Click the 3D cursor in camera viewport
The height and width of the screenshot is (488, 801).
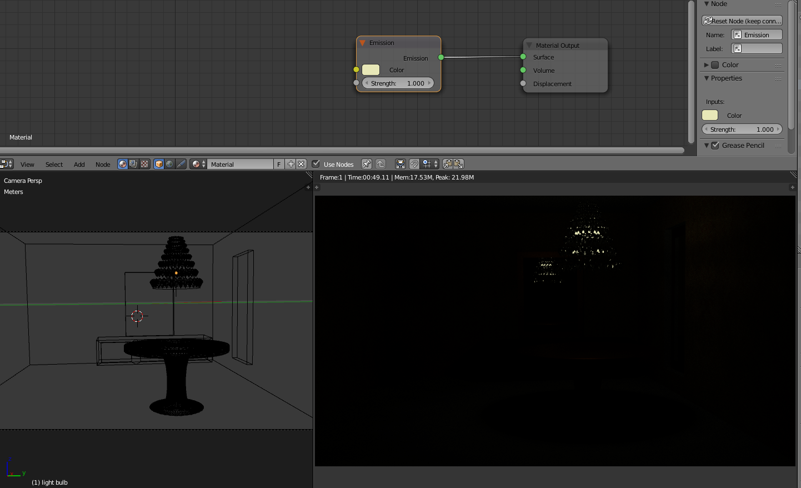(137, 316)
